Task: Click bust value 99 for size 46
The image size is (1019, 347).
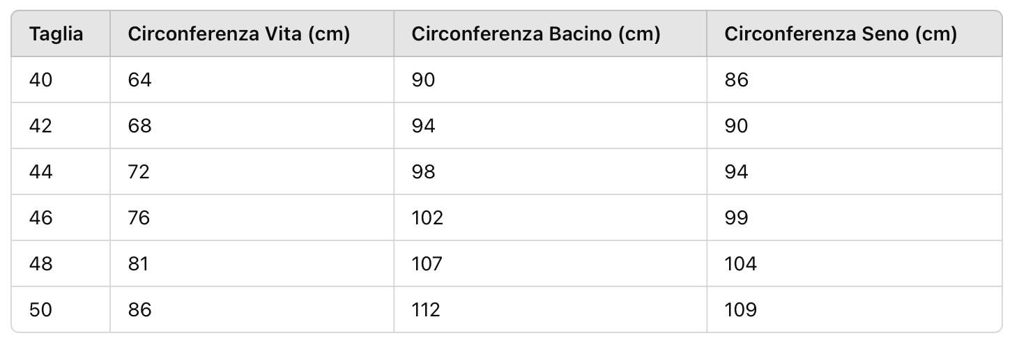Action: 737,218
